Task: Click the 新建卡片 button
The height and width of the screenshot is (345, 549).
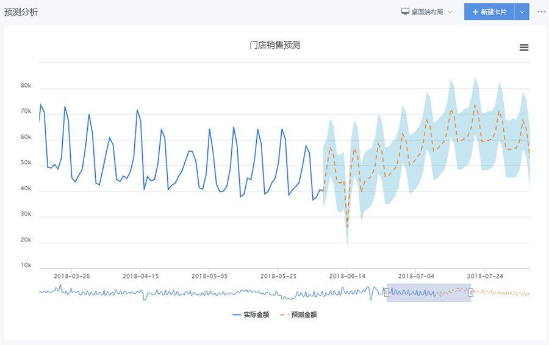Action: click(493, 12)
